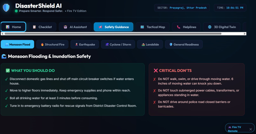The width and height of the screenshot is (256, 134).
Task: Click the Earthquake icon
Action: coord(77,44)
